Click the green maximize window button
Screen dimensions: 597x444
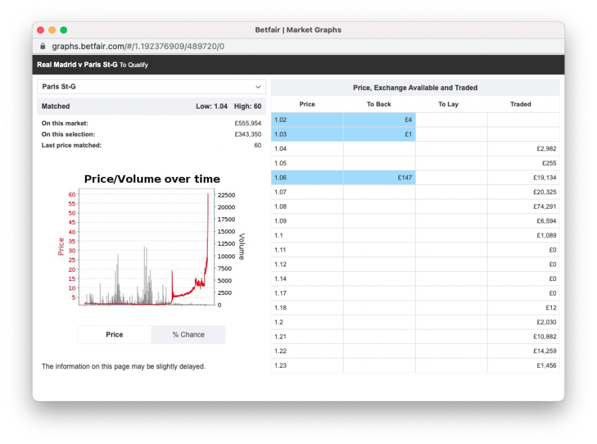[64, 30]
